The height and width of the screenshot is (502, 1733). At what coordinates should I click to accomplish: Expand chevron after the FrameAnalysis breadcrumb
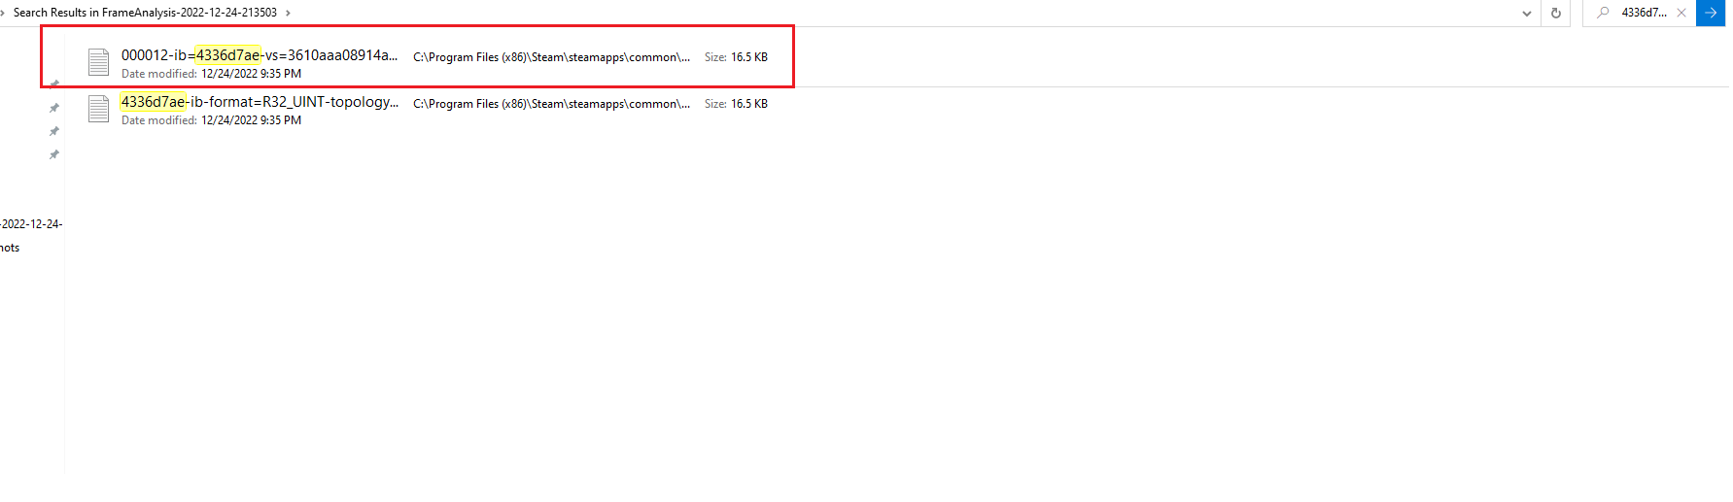(x=288, y=13)
